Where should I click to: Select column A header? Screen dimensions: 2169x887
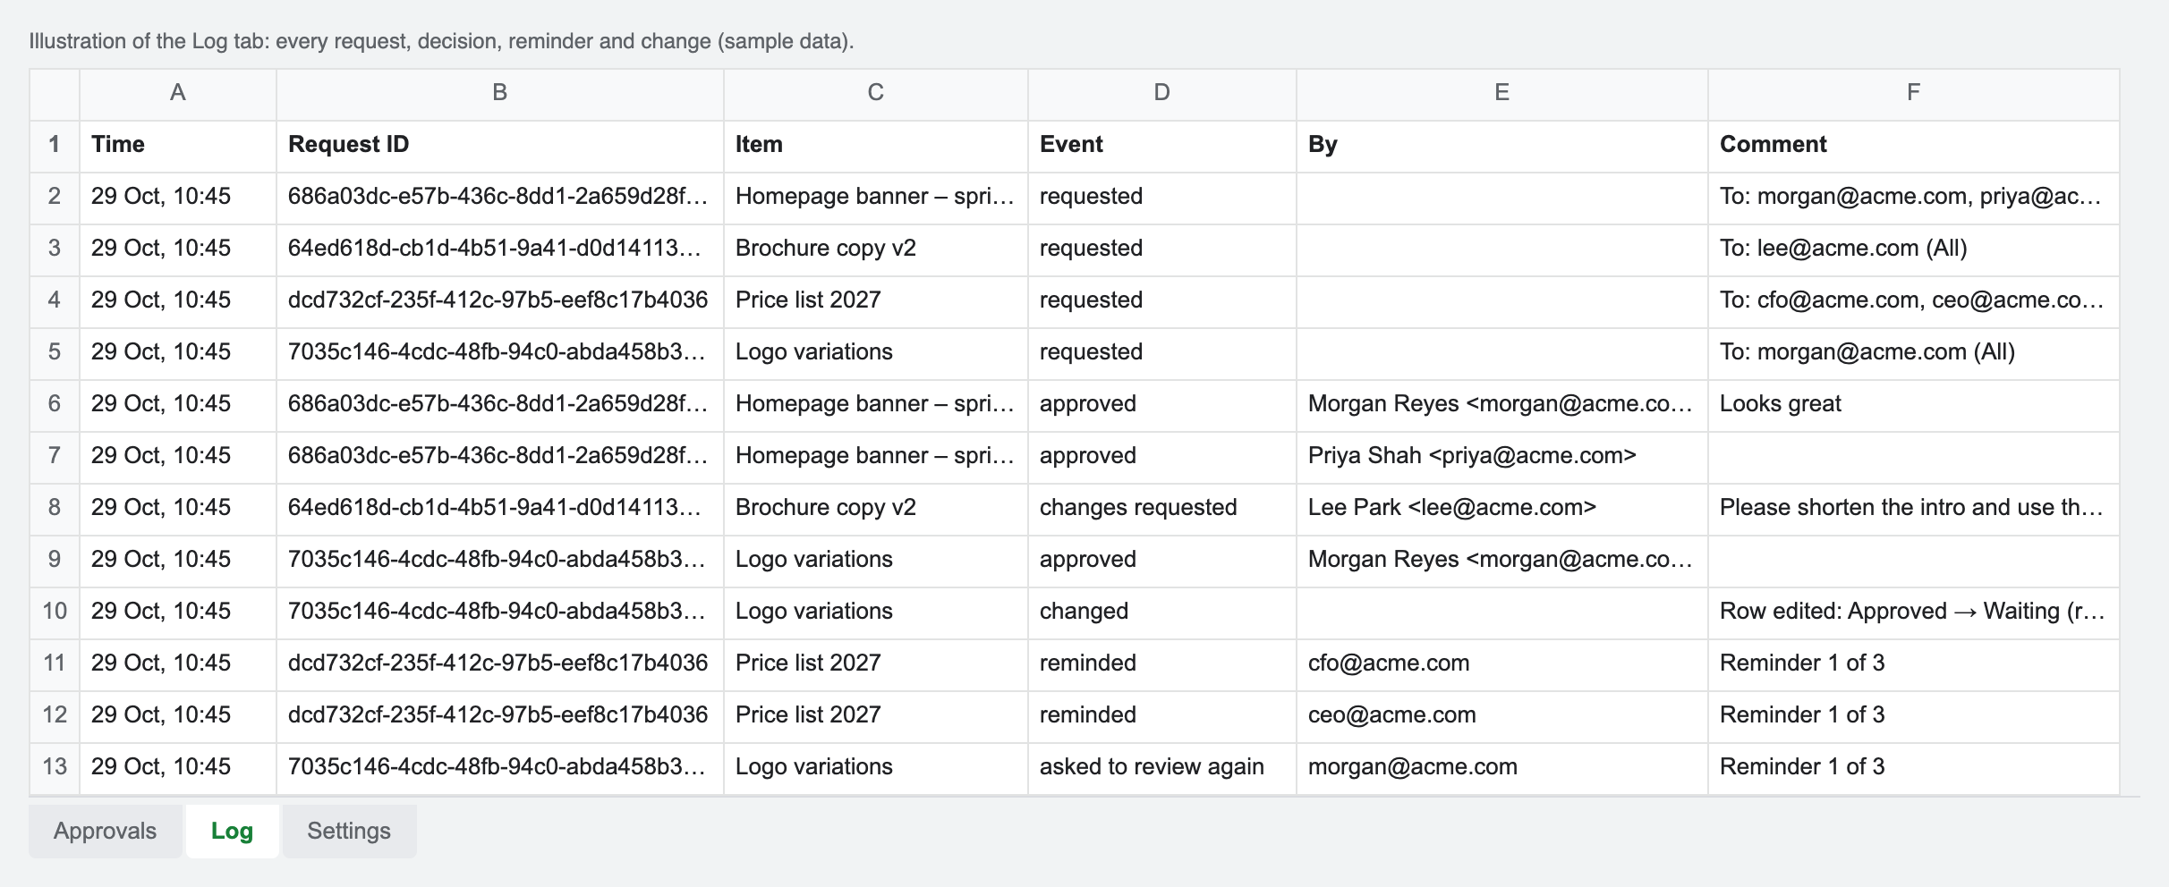pos(178,93)
